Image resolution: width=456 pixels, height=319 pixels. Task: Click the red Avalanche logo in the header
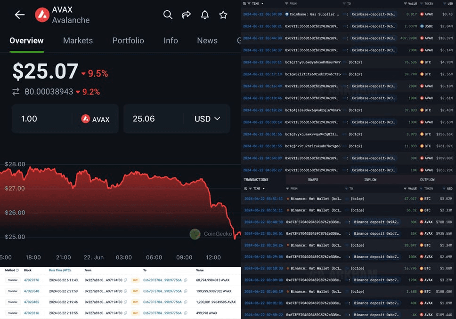[42, 15]
